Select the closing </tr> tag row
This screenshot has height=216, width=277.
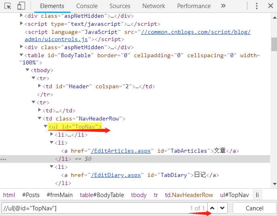point(45,94)
